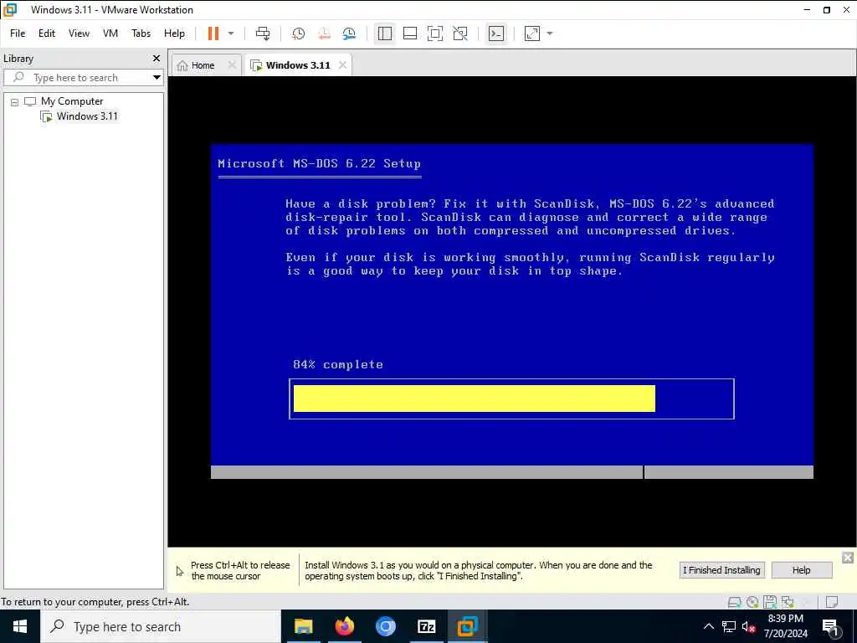Open the Edit menu
Screen dimensions: 857x643
tap(47, 33)
